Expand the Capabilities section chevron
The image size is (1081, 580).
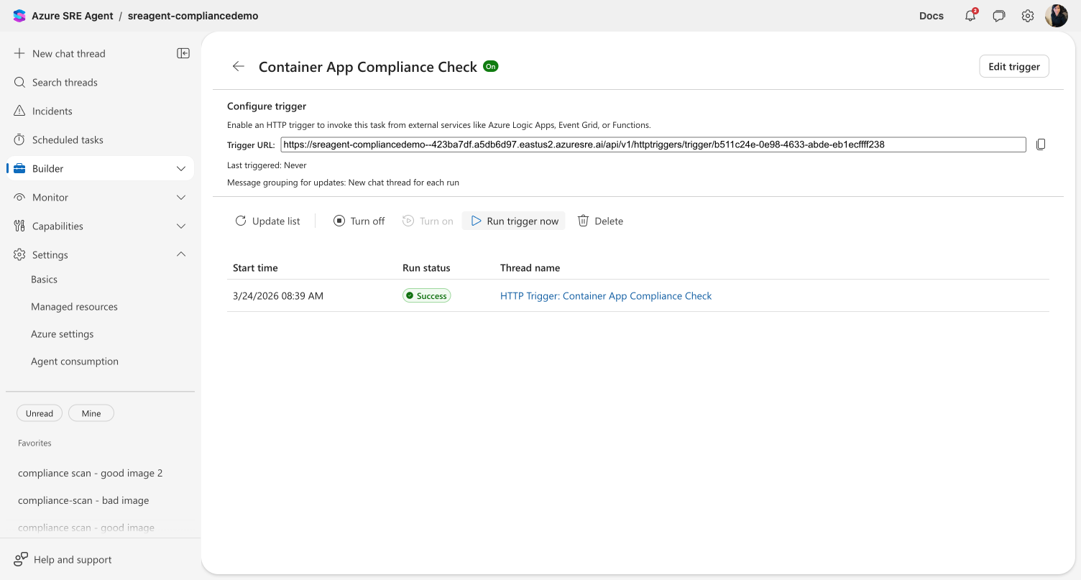(181, 226)
